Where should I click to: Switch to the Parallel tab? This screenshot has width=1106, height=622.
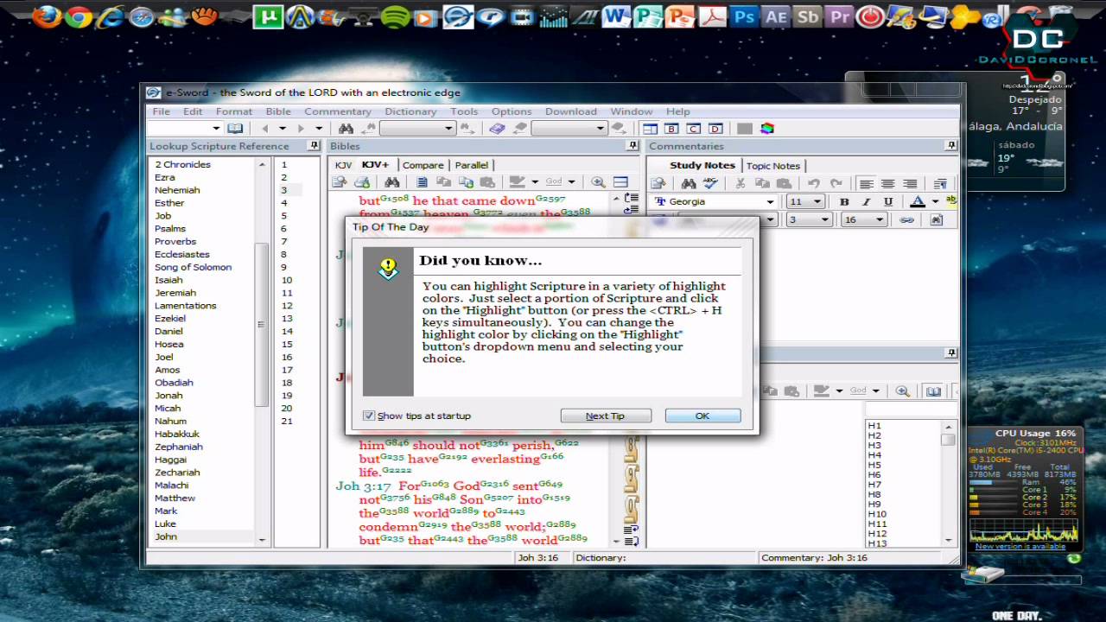point(472,165)
